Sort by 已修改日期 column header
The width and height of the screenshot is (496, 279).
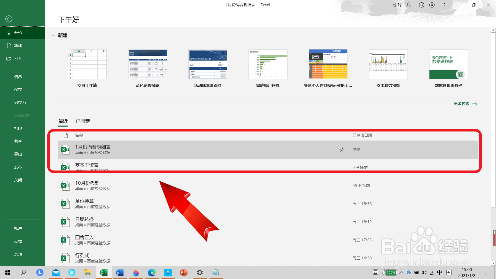(362, 135)
